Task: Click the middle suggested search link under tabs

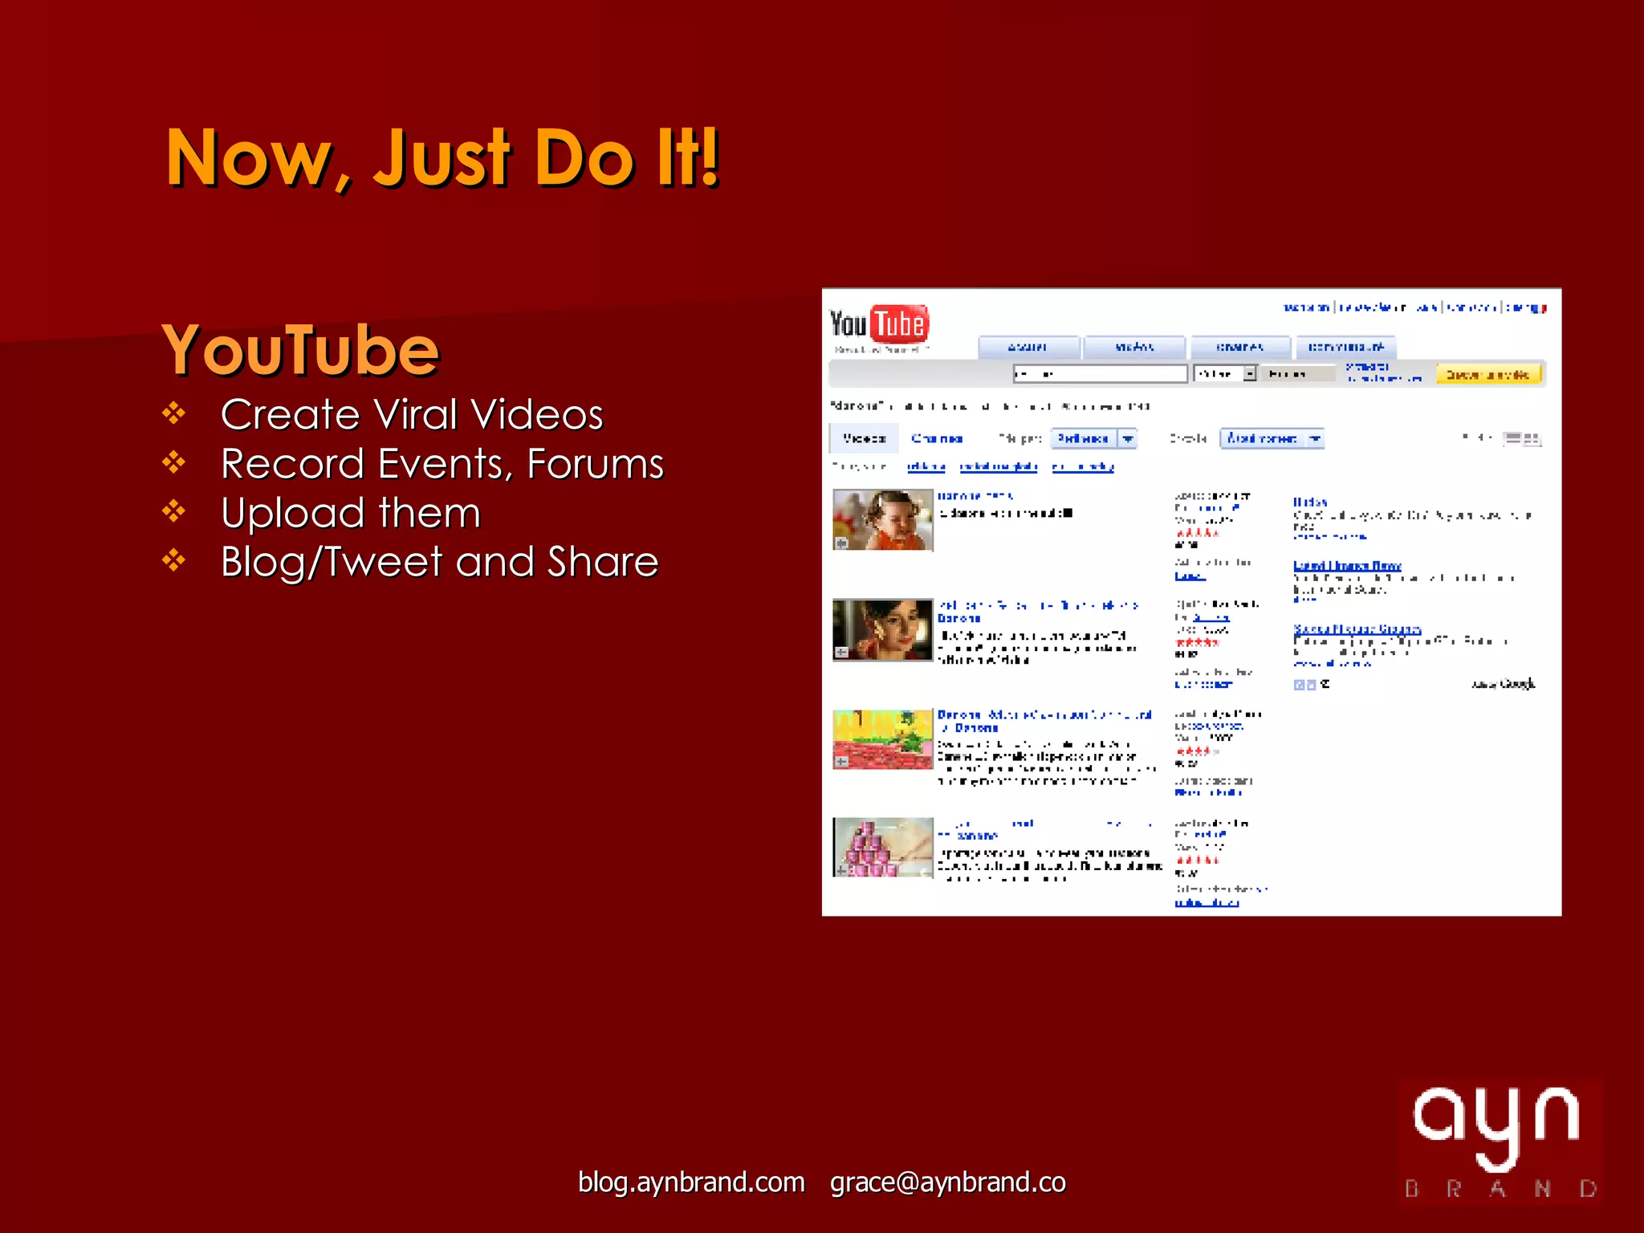Action: point(999,466)
